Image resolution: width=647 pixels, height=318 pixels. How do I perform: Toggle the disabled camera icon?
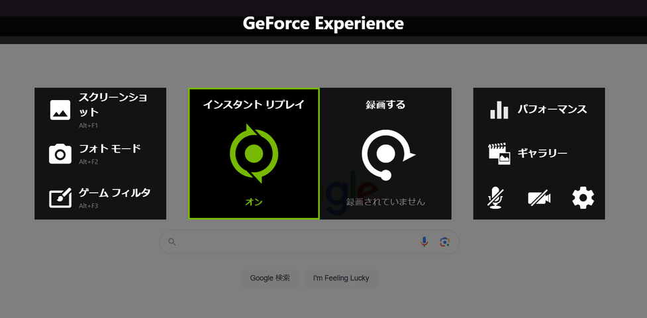pos(539,198)
